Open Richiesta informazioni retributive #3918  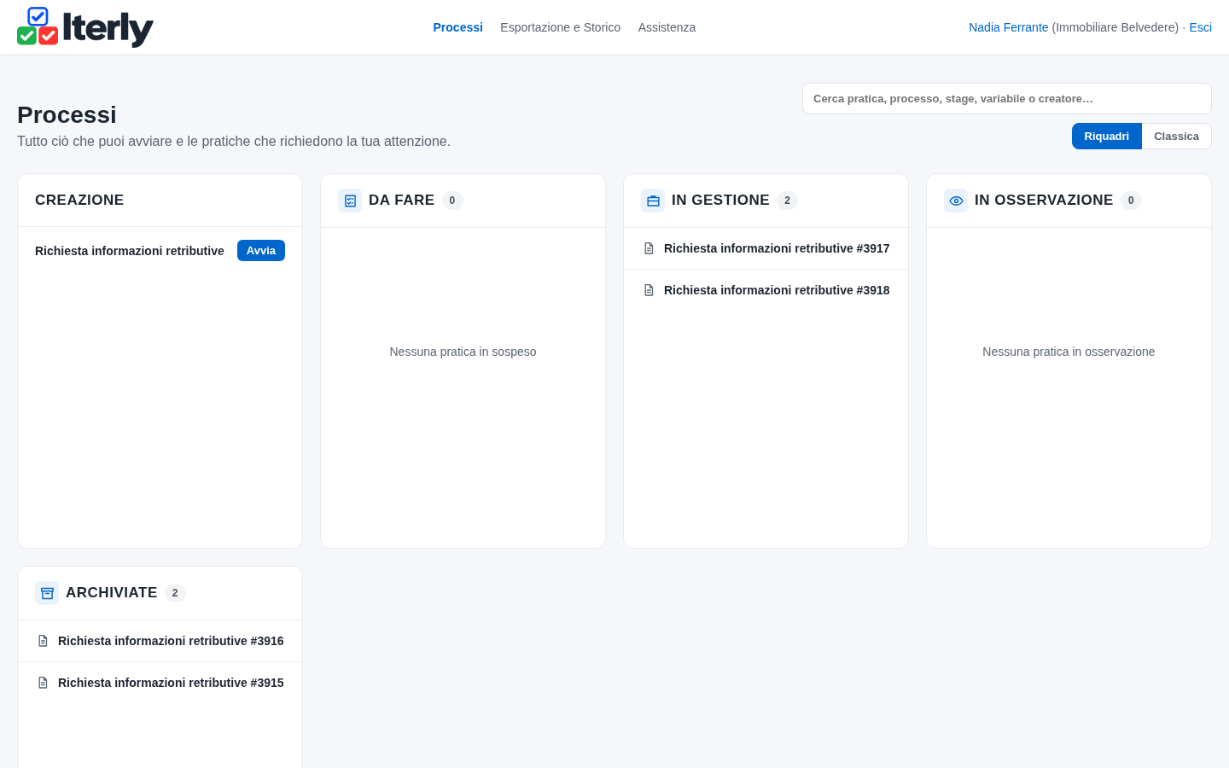766,290
